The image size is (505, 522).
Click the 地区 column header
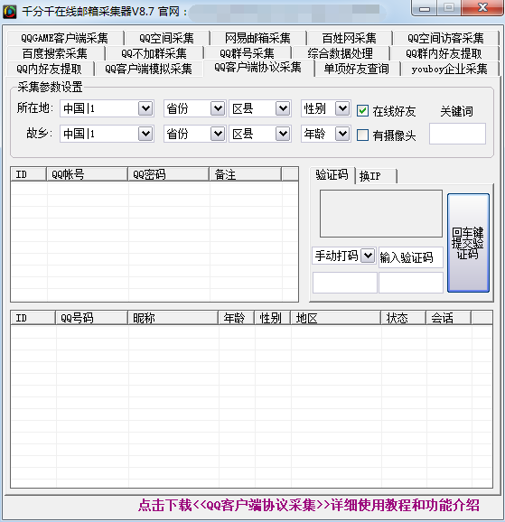coord(336,318)
